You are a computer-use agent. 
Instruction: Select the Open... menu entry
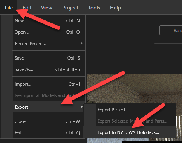click(49, 32)
